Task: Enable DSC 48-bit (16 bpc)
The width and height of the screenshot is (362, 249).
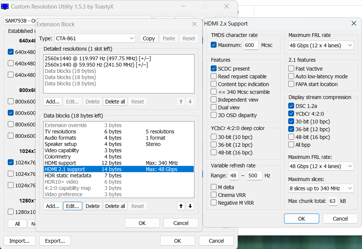Action: click(x=291, y=137)
